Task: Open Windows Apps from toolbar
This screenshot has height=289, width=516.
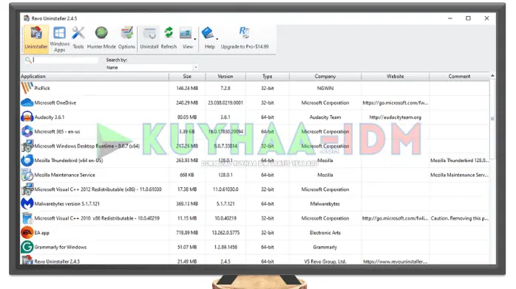Action: pos(60,39)
